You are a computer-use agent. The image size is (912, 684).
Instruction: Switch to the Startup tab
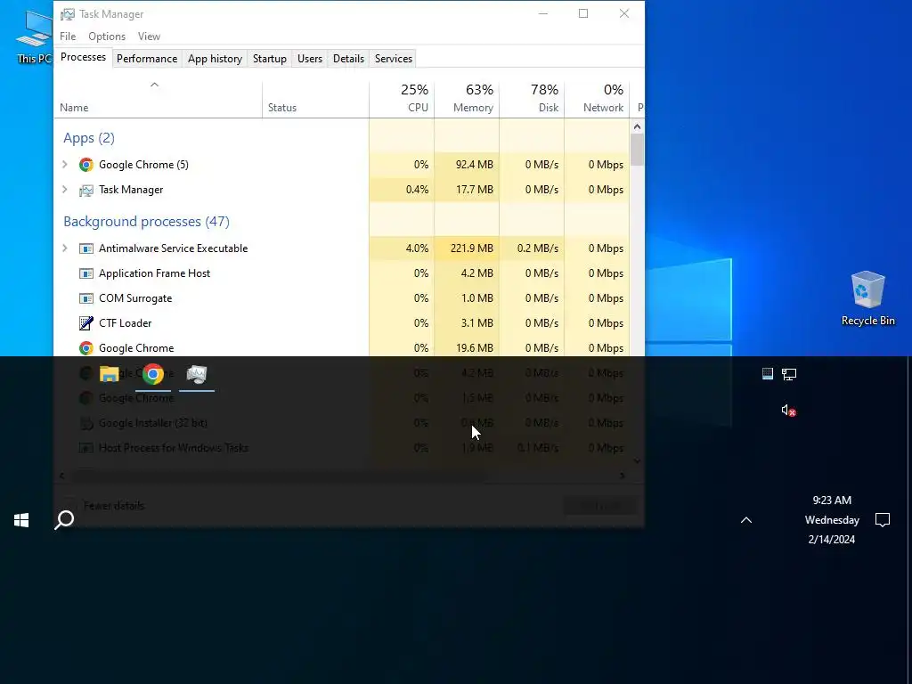(x=269, y=59)
